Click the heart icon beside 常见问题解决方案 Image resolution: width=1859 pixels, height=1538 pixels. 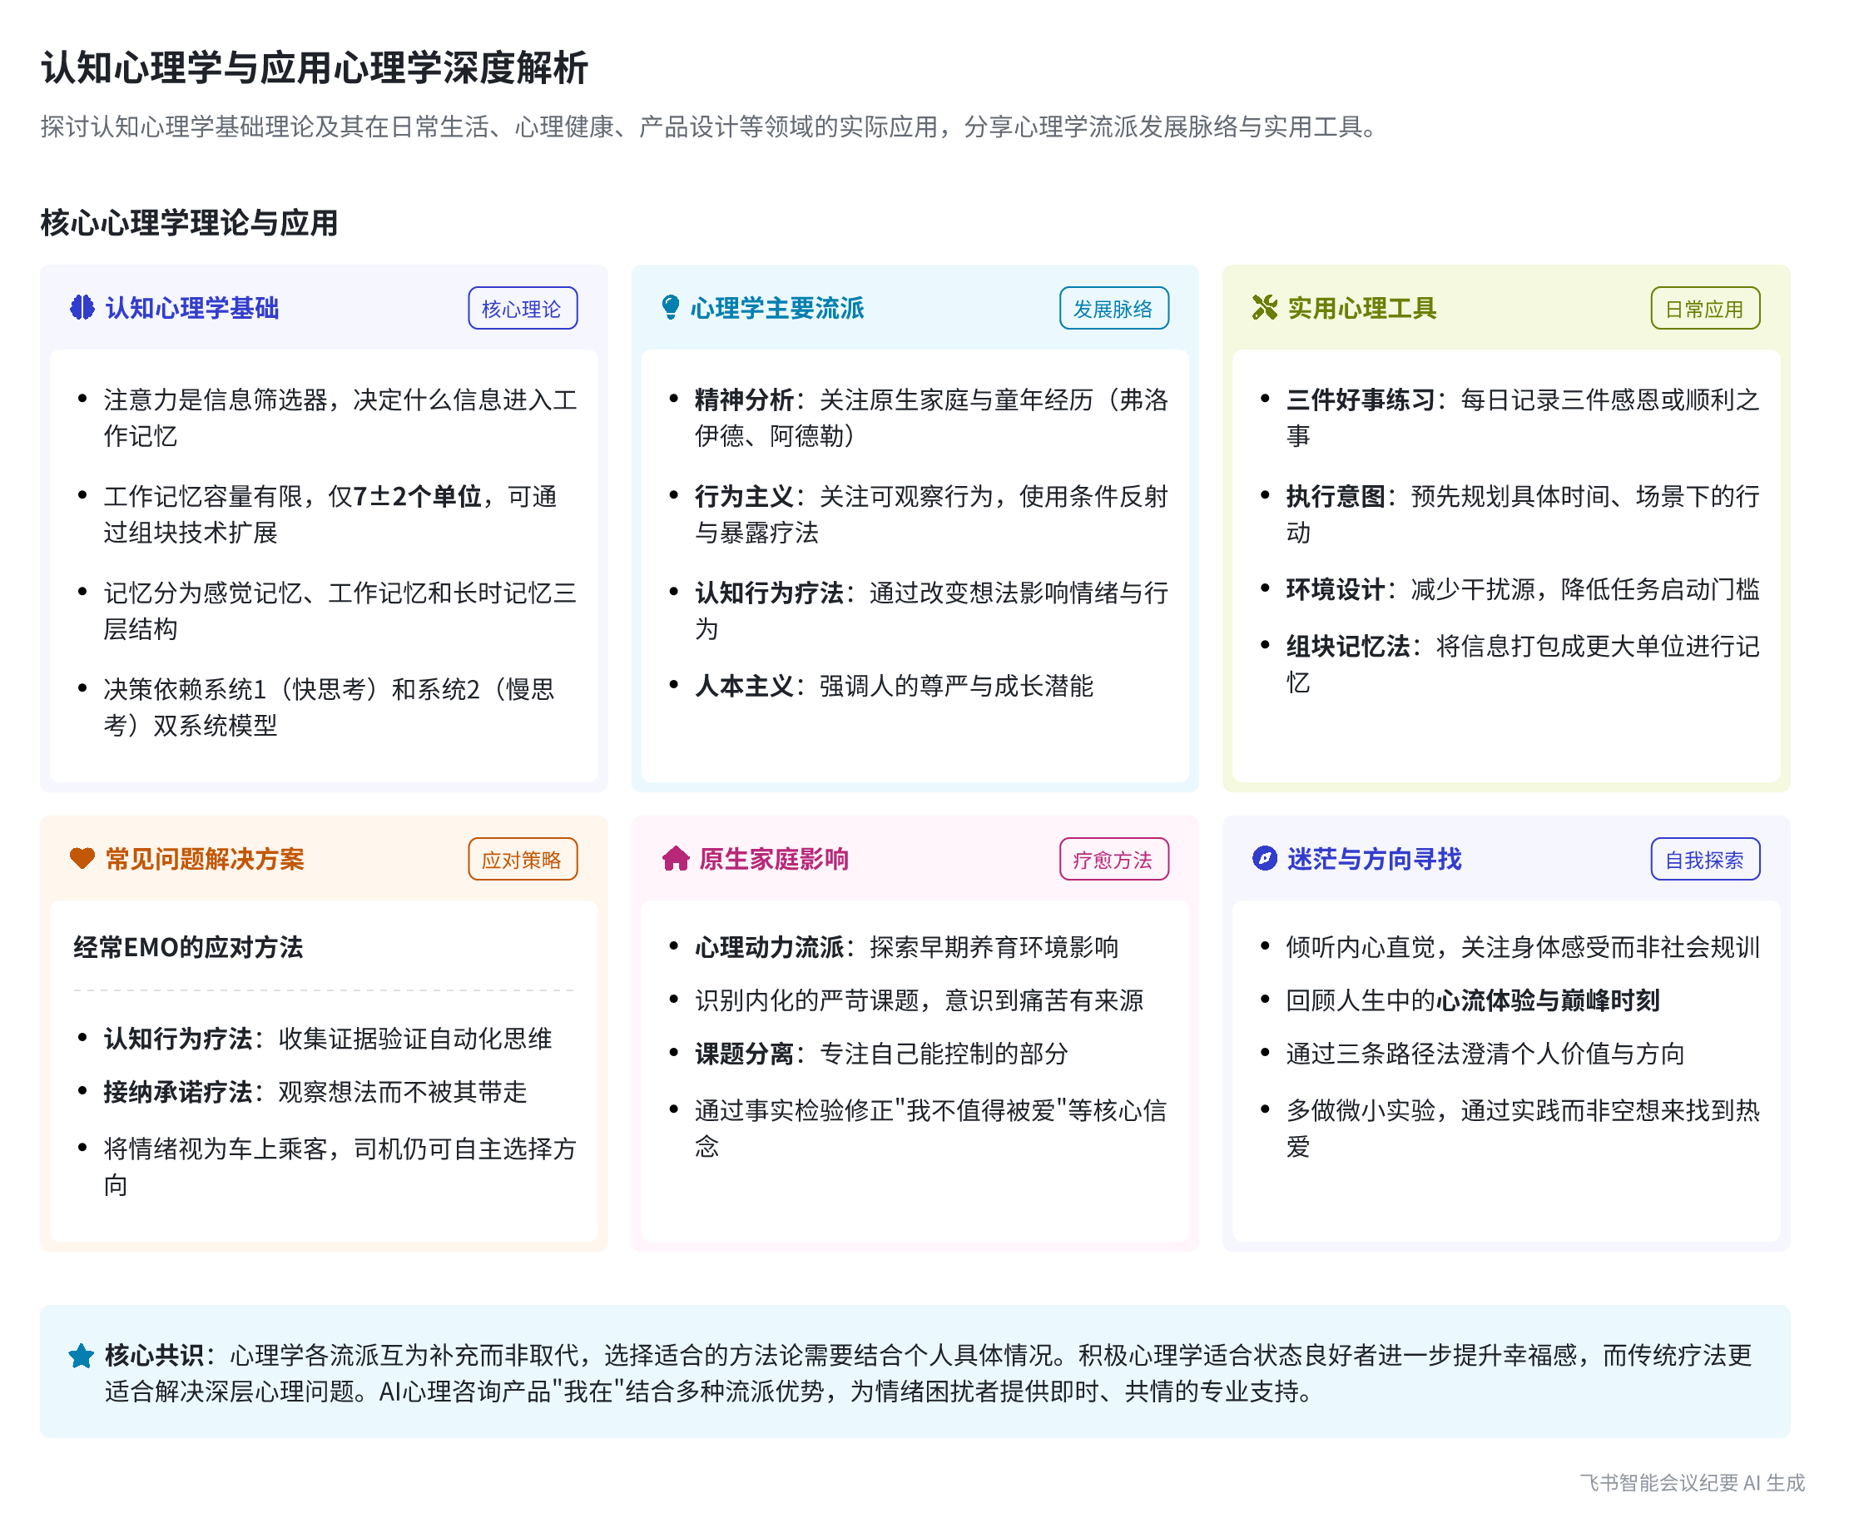coord(82,859)
